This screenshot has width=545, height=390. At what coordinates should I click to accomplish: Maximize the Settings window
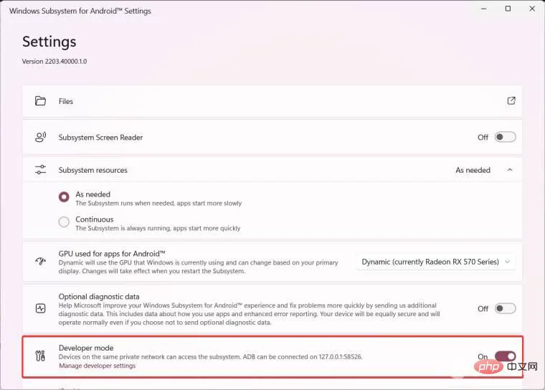[x=508, y=9]
